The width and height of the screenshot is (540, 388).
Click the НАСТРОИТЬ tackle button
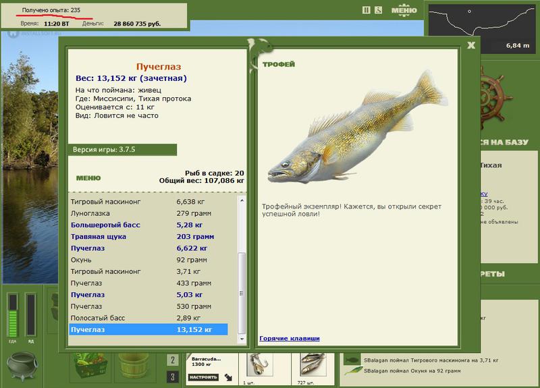click(x=203, y=377)
